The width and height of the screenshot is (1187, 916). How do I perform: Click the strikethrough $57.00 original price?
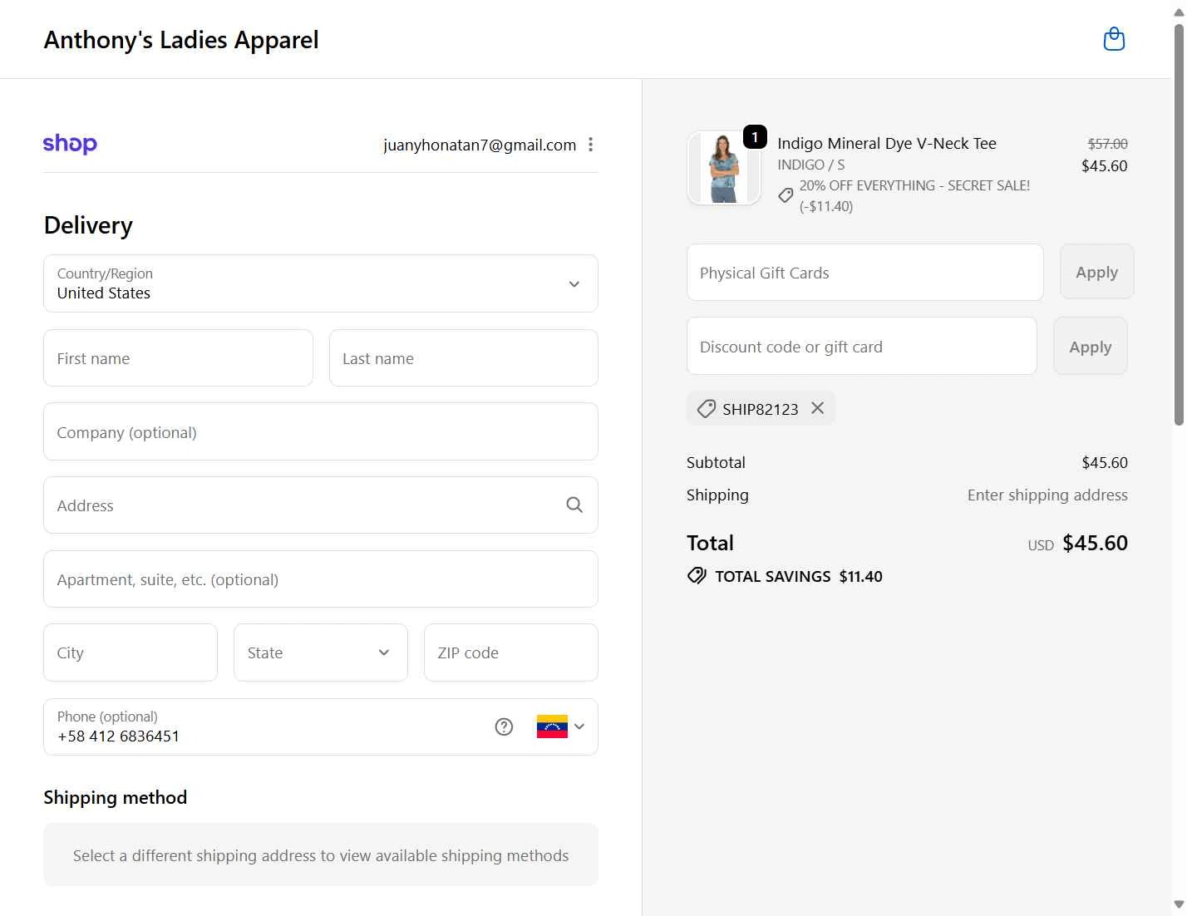1108,144
